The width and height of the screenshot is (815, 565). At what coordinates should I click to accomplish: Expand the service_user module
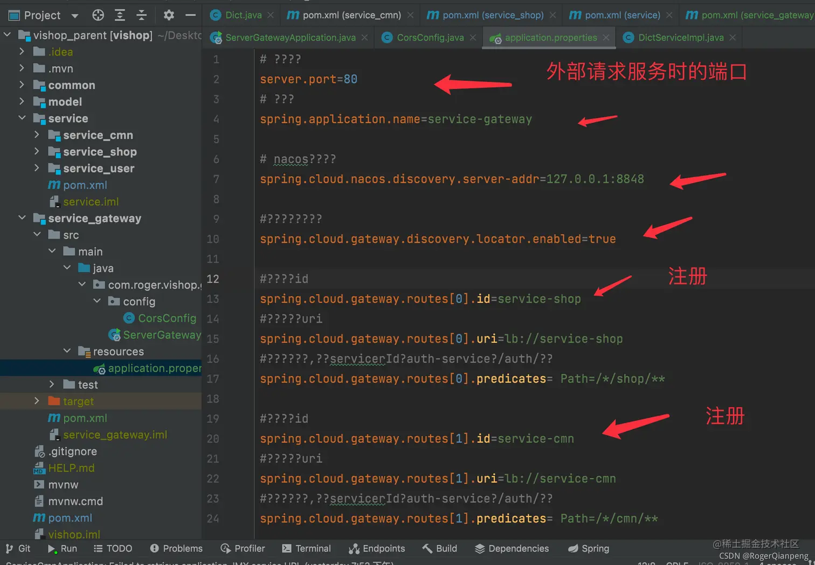37,168
